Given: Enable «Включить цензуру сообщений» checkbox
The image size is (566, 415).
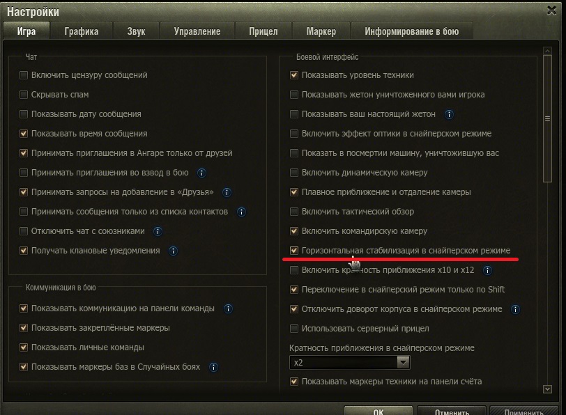Looking at the screenshot, I should tap(24, 75).
